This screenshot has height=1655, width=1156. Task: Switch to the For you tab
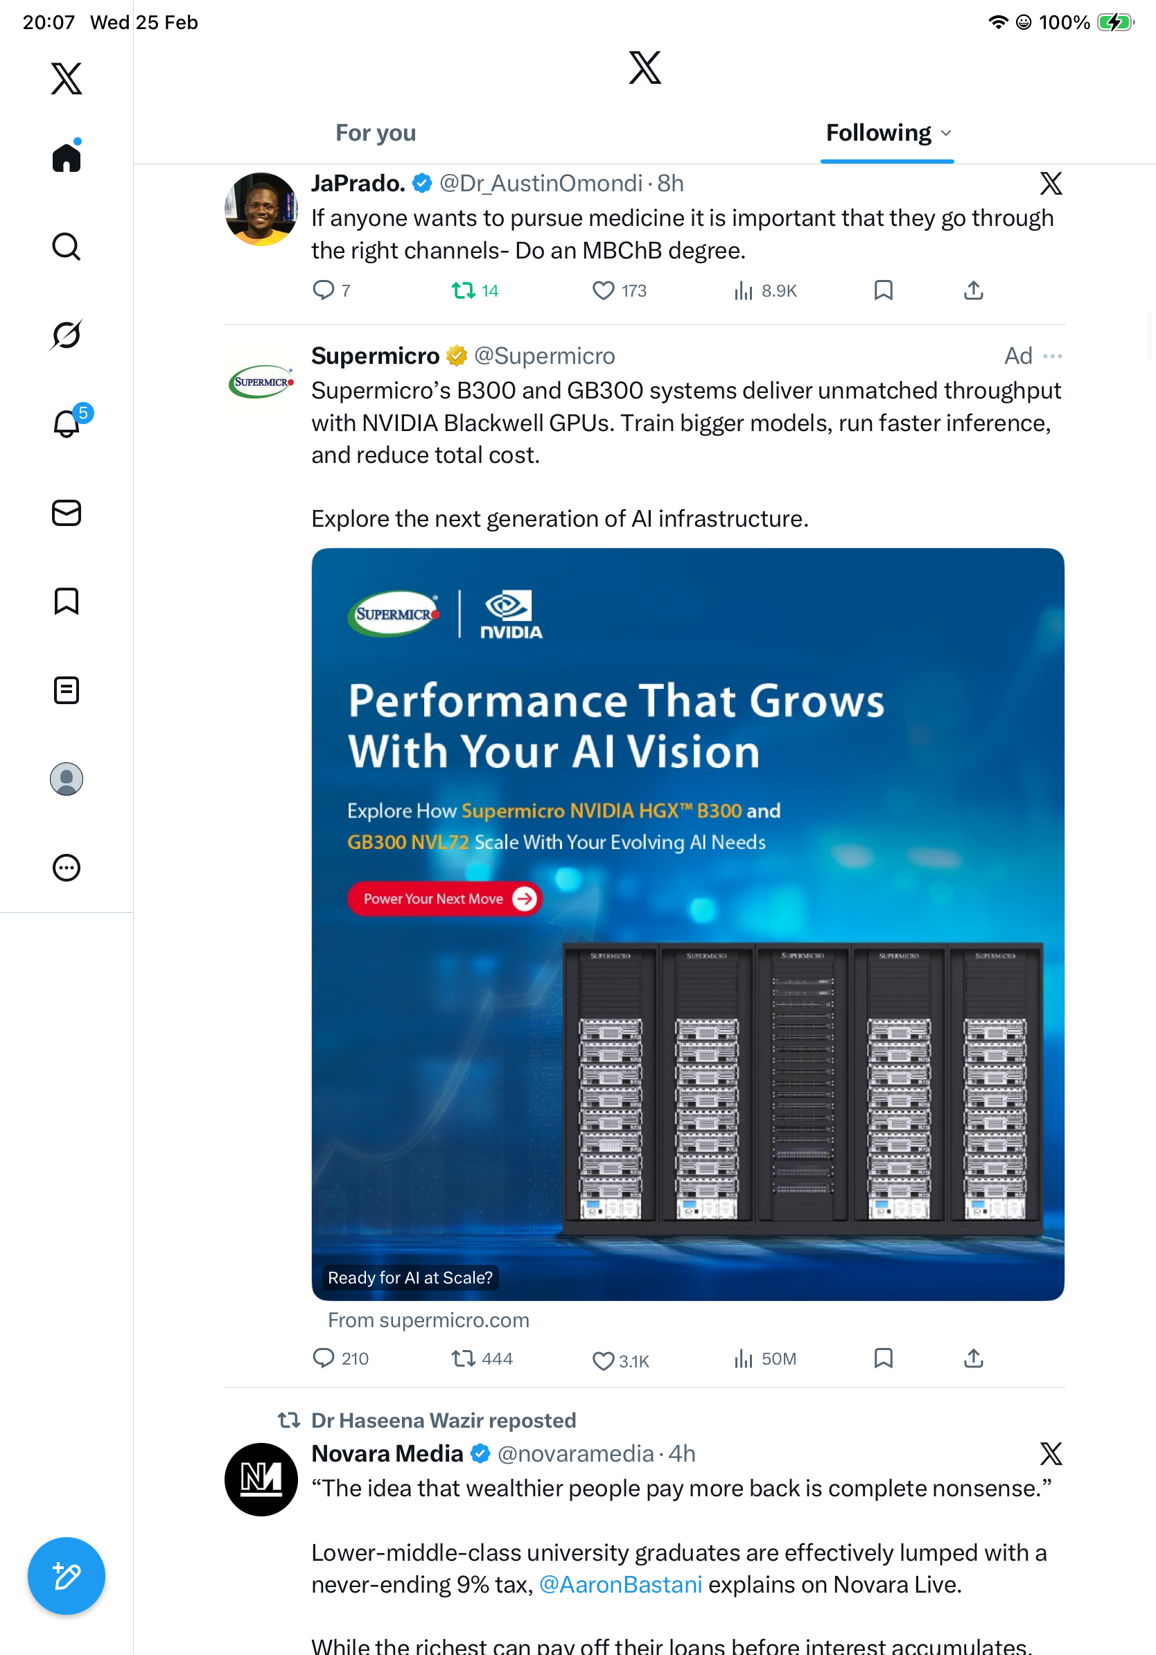click(376, 133)
